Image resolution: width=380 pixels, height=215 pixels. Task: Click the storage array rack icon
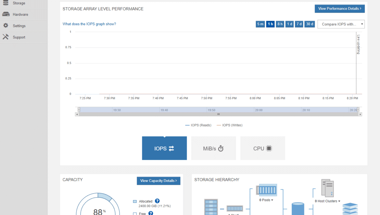coord(211,207)
